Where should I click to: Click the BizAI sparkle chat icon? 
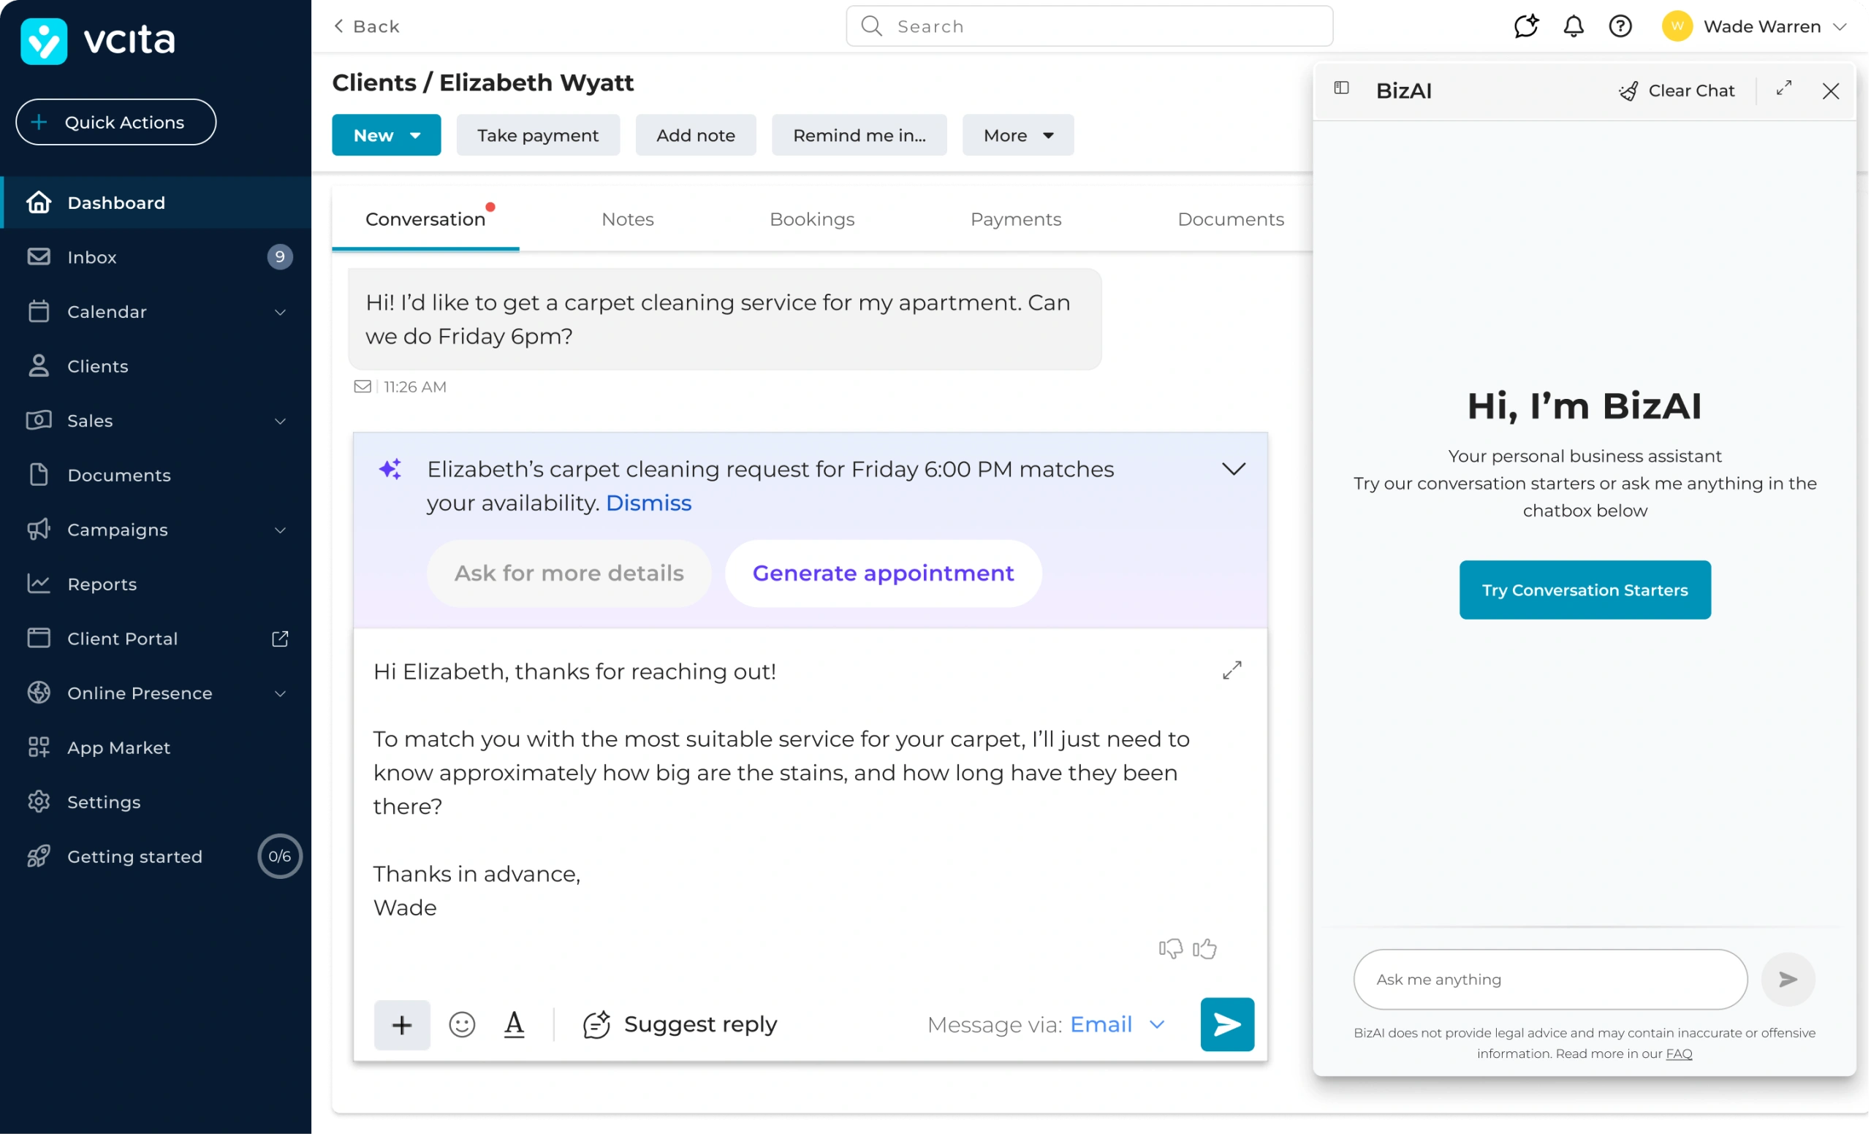point(1525,26)
